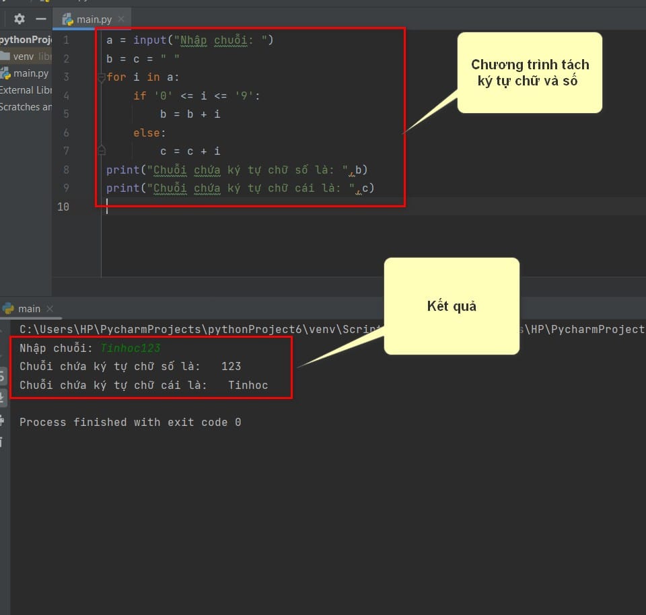Screen dimensions: 646x615
Task: Open the Project panel gear options
Action: pos(20,19)
